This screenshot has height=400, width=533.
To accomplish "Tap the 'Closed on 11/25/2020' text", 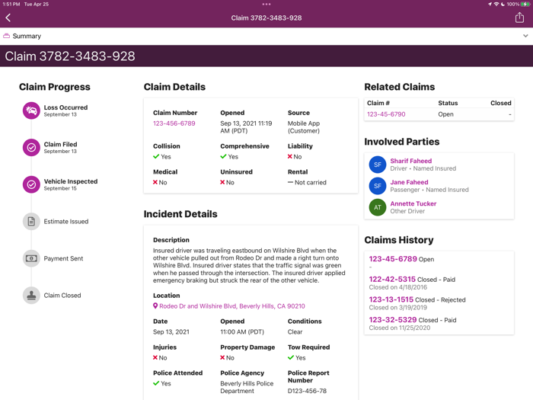I will [x=400, y=328].
